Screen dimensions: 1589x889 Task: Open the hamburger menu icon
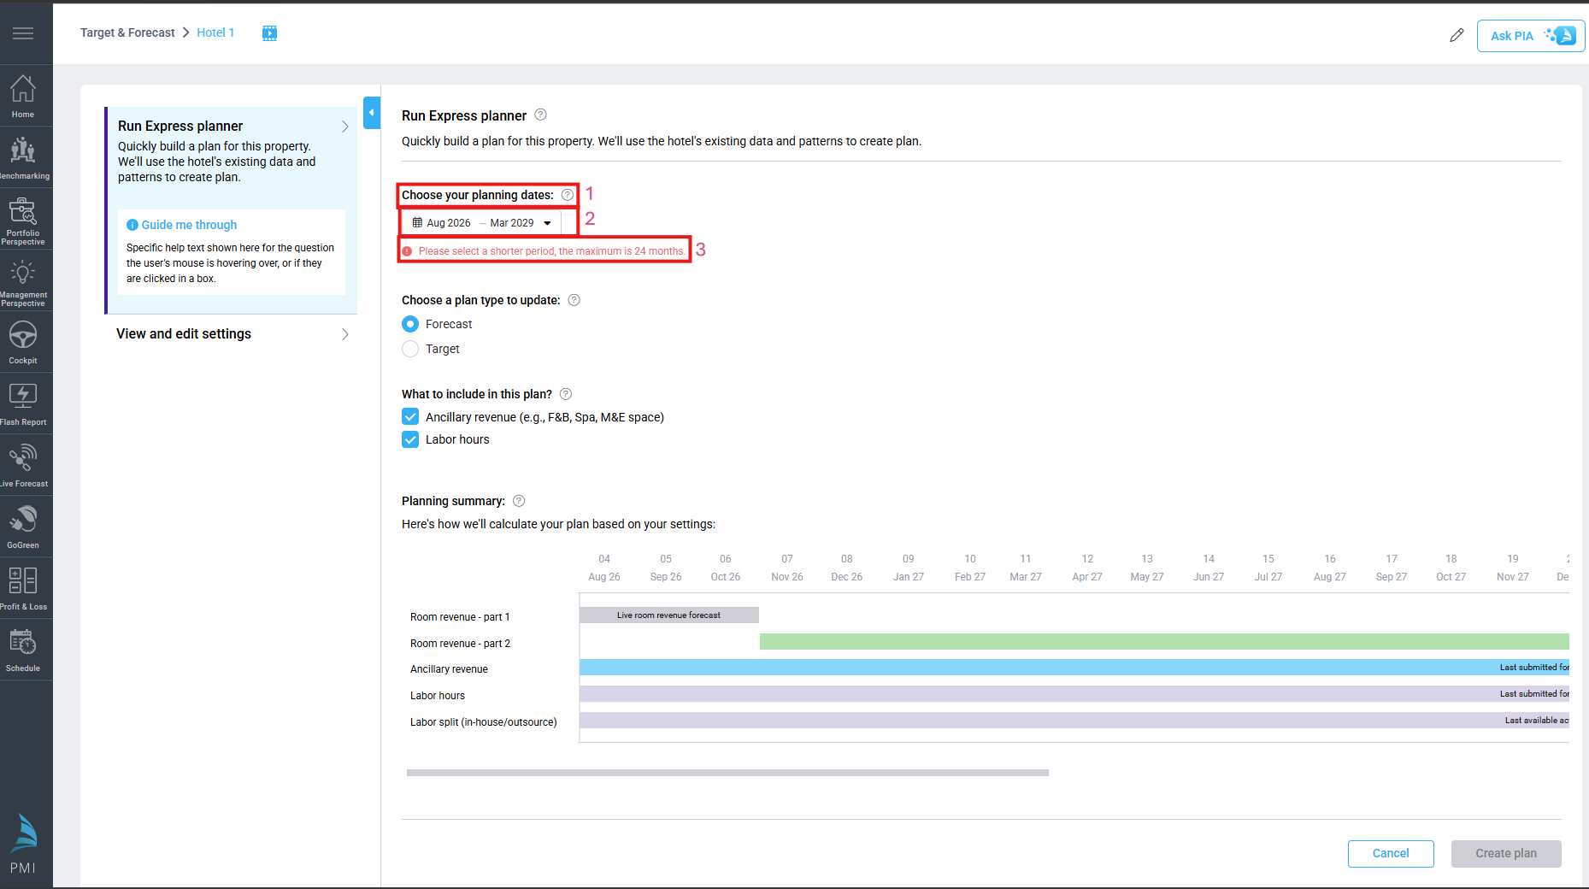(23, 33)
